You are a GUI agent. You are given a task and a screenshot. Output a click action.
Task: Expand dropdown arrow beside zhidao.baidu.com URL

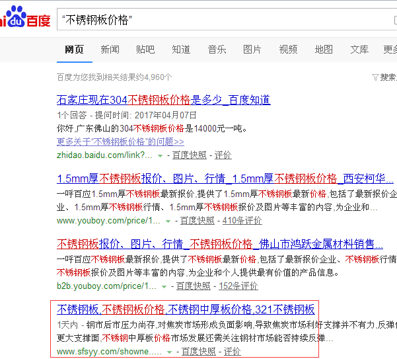(x=160, y=156)
